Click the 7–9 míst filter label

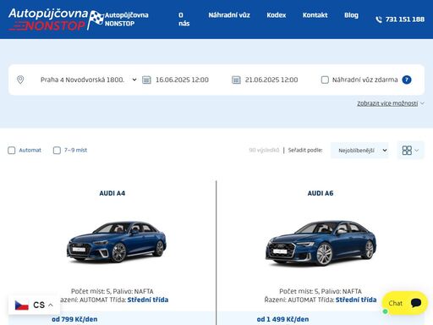(75, 150)
